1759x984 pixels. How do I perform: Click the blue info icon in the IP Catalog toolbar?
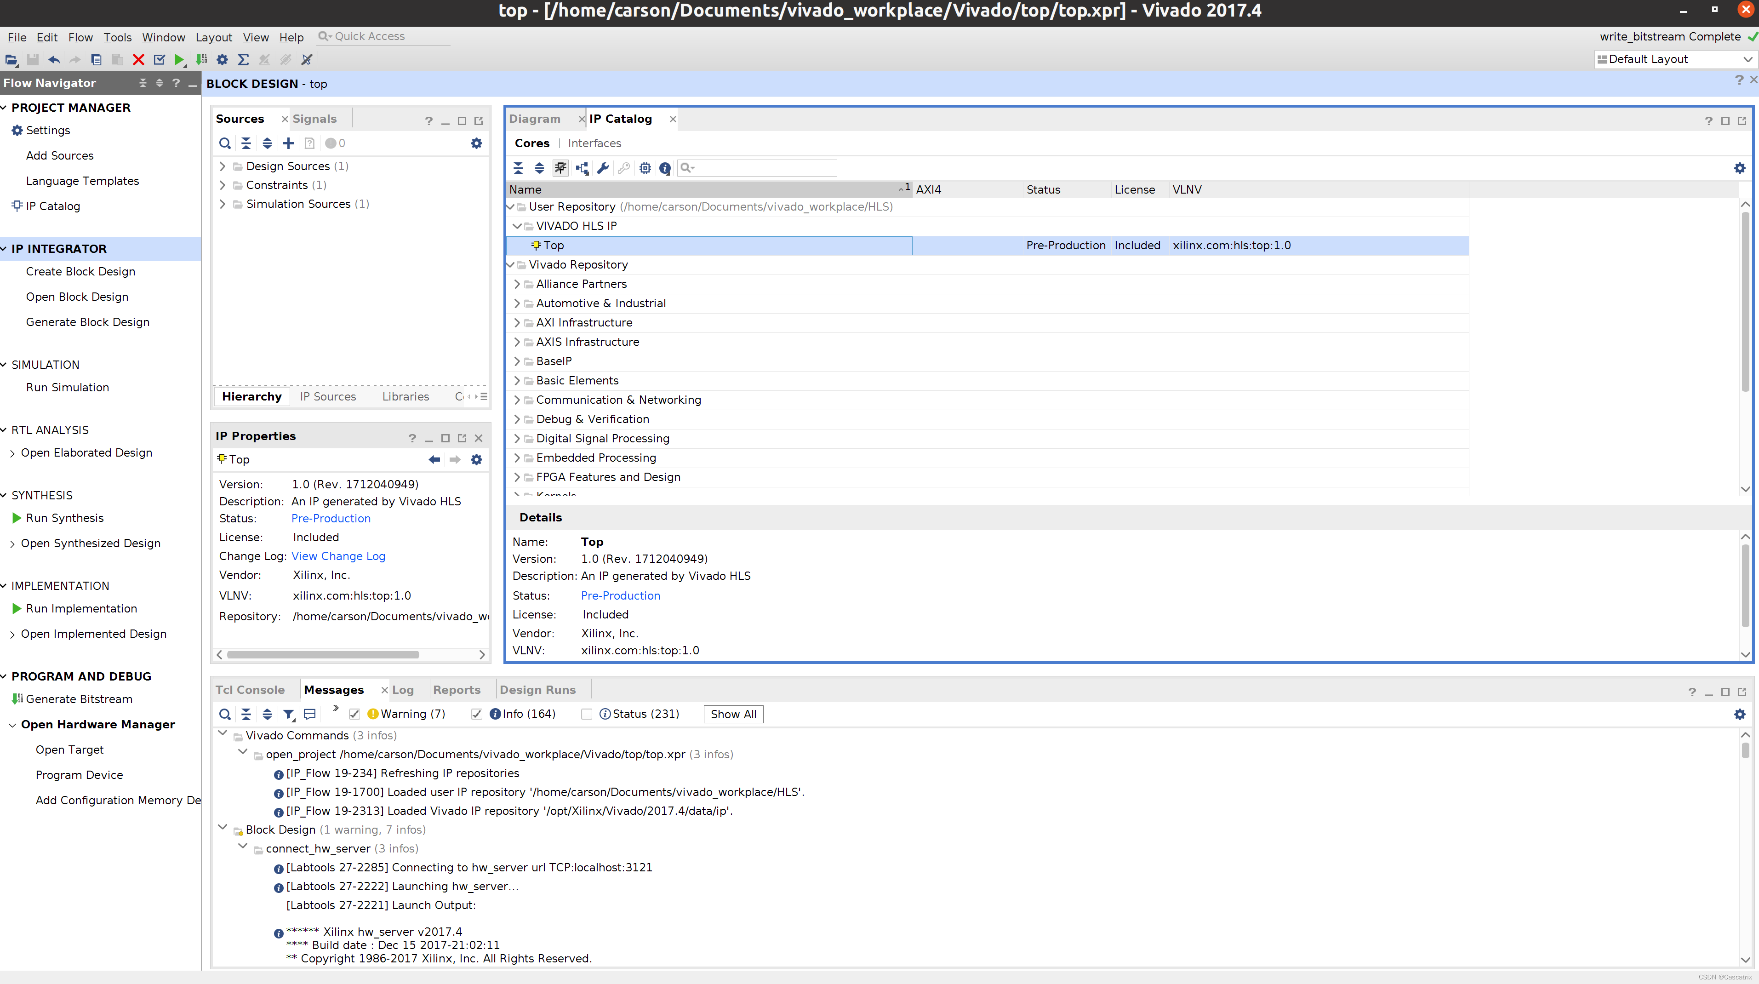point(665,168)
